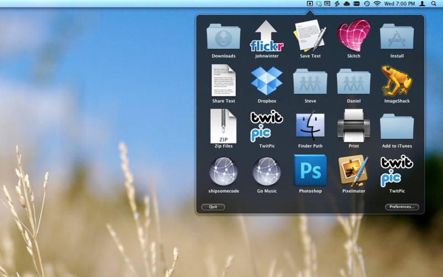The image size is (443, 277).
Task: Open the Preferences... button
Action: coord(402,207)
